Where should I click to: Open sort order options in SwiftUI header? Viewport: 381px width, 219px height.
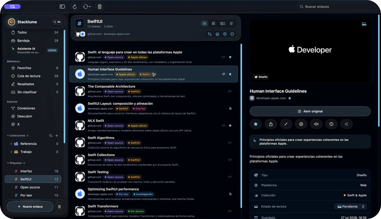pos(209,34)
